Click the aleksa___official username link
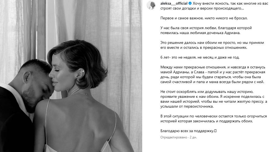Screen dimensions: 272x152 tap(174, 4)
